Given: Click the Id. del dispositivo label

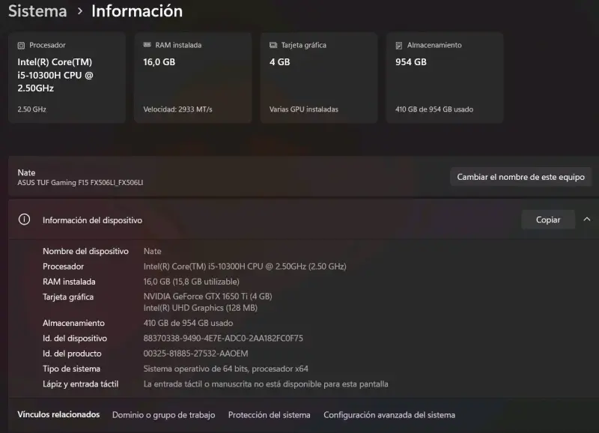Looking at the screenshot, I should click(75, 338).
